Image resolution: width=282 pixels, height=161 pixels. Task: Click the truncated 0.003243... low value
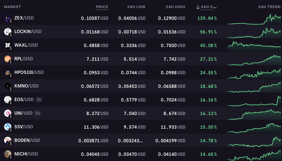click(x=130, y=141)
